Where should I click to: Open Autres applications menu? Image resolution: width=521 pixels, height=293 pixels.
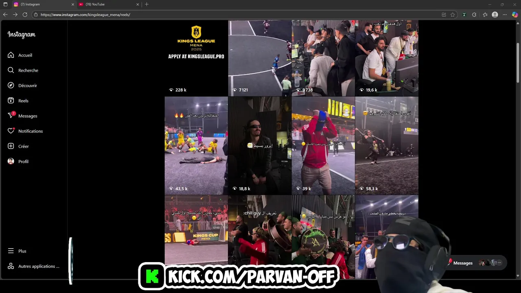coord(34,266)
